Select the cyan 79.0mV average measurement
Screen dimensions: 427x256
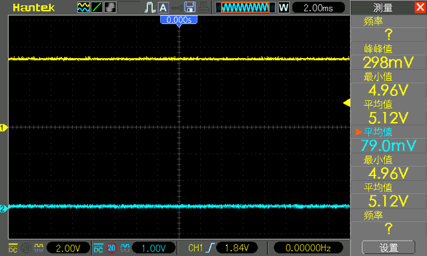click(388, 145)
